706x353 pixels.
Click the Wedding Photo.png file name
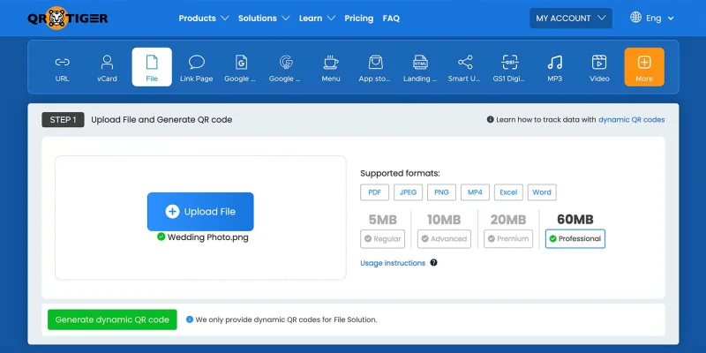pyautogui.click(x=207, y=237)
